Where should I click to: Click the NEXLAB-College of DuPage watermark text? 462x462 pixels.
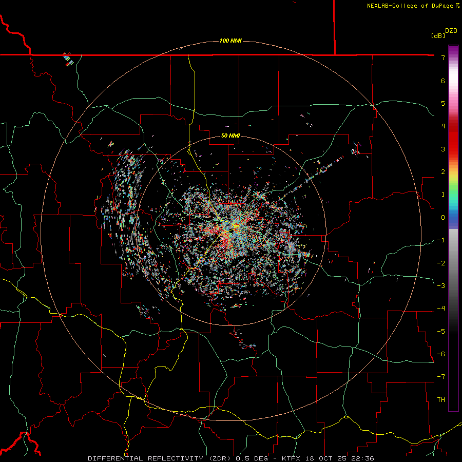[x=410, y=6]
